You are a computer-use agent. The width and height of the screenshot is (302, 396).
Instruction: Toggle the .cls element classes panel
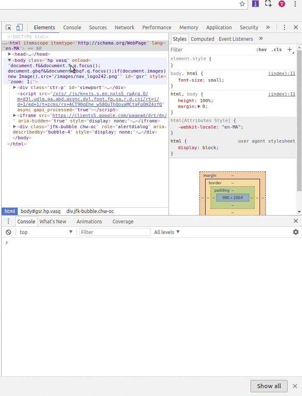point(276,49)
